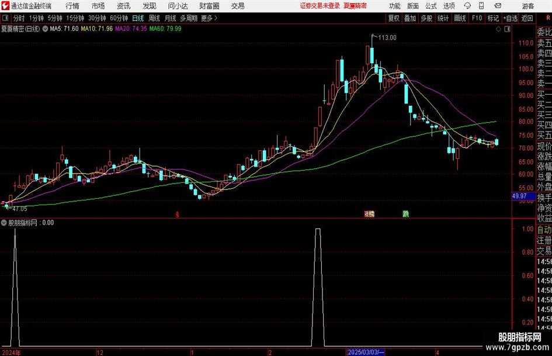Image resolution: width=552 pixels, height=356 pixels.
Task: Click the 2025/03/03 date label on axis
Action: pyautogui.click(x=366, y=352)
